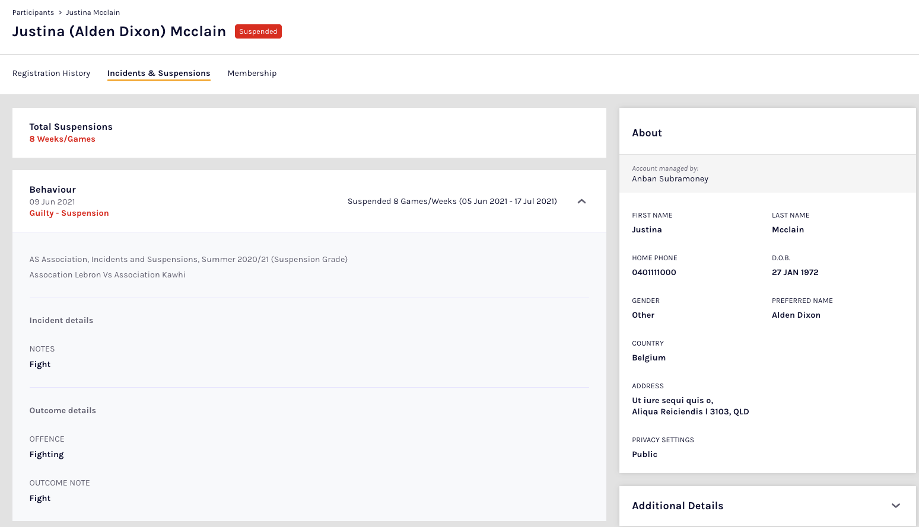Image resolution: width=919 pixels, height=527 pixels.
Task: Click the red Suspended status badge
Action: click(258, 31)
